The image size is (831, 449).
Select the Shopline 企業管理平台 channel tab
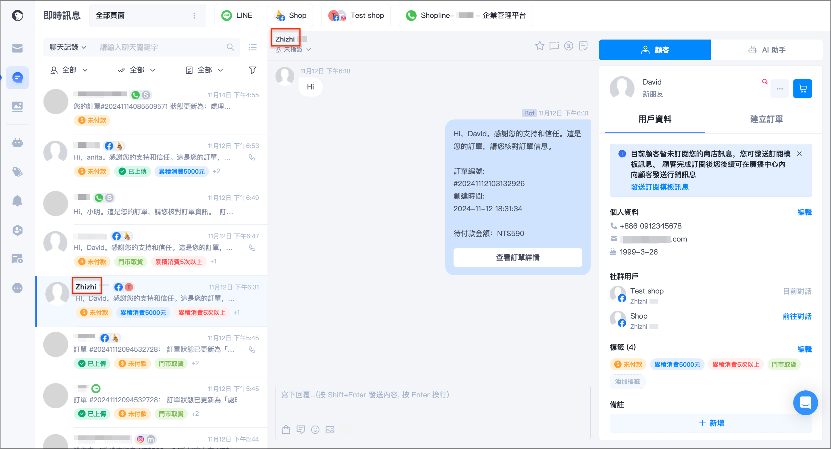pyautogui.click(x=465, y=16)
